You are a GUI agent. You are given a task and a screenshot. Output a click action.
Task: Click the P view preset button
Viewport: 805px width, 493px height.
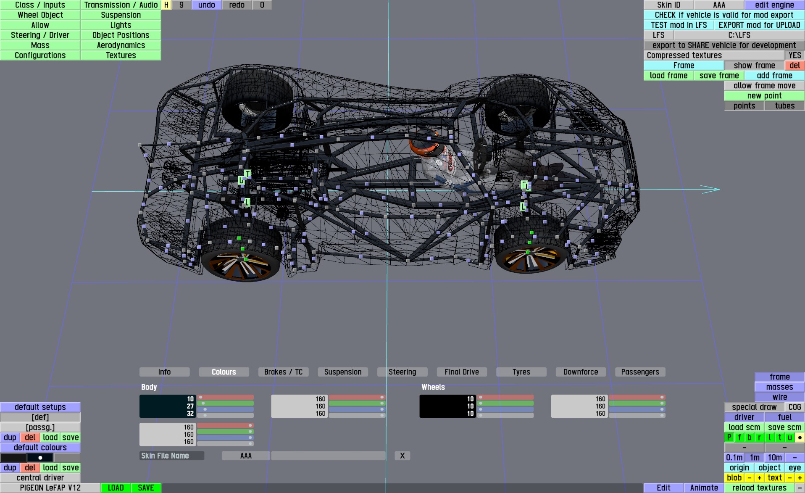point(729,438)
